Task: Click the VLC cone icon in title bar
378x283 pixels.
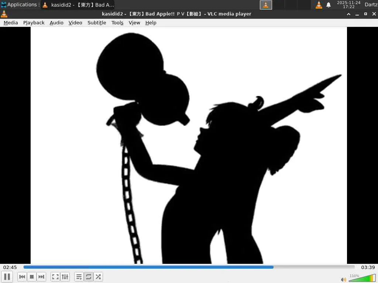Action: (x=4, y=14)
